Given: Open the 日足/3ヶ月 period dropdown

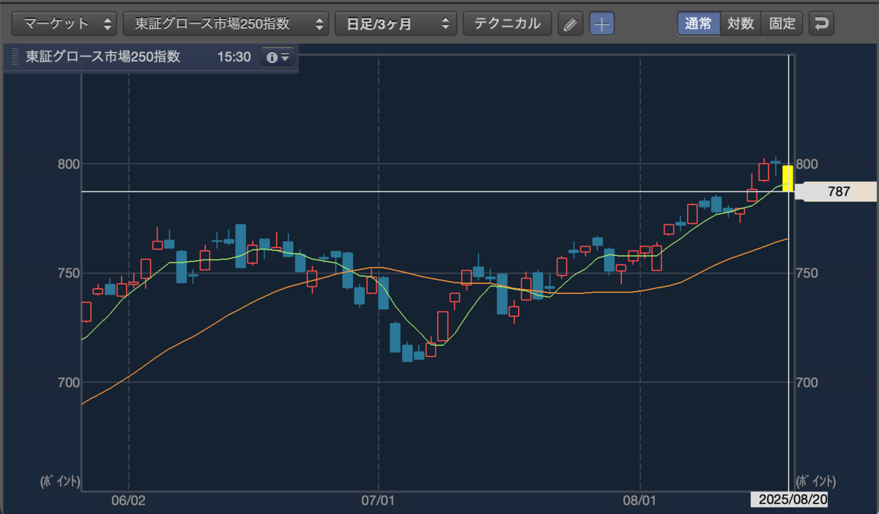Looking at the screenshot, I should click(x=396, y=23).
